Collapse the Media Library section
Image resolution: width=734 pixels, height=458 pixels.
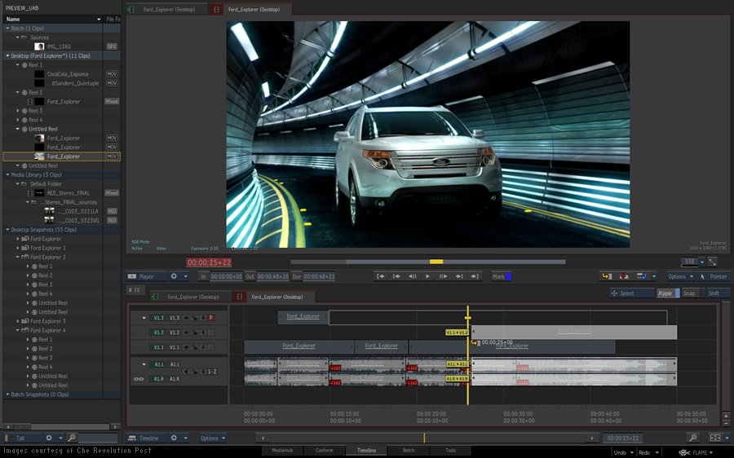click(x=7, y=174)
